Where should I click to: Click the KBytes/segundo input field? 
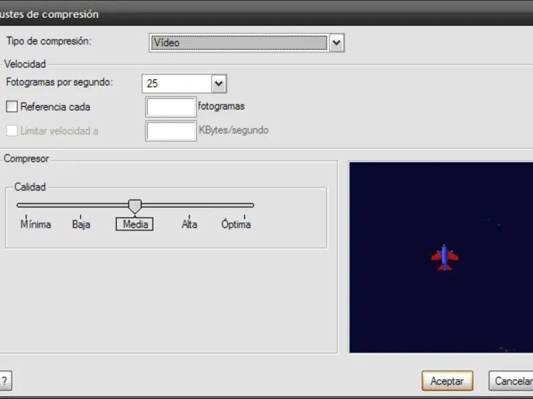coord(171,130)
